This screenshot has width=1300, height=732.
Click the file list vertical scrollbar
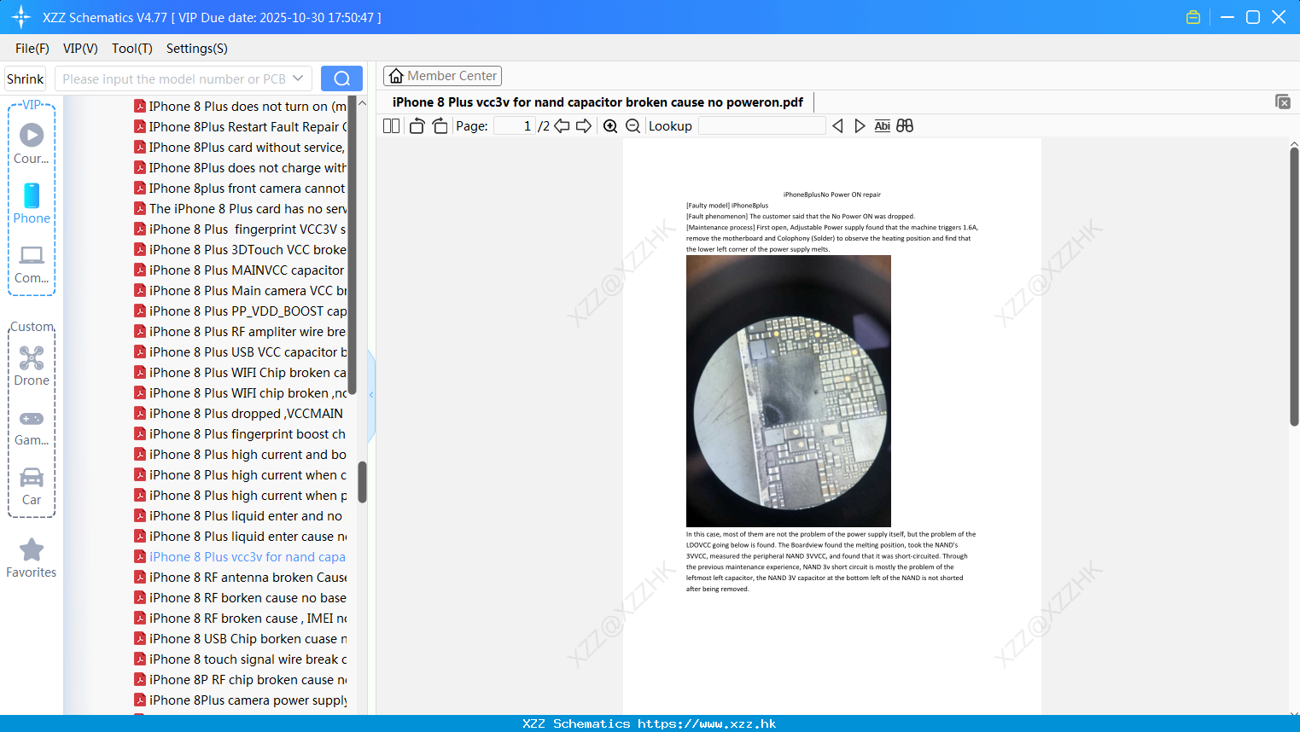pos(362,482)
